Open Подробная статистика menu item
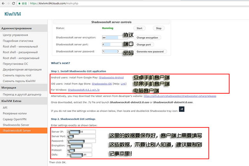The image size is (249, 166). point(18,41)
